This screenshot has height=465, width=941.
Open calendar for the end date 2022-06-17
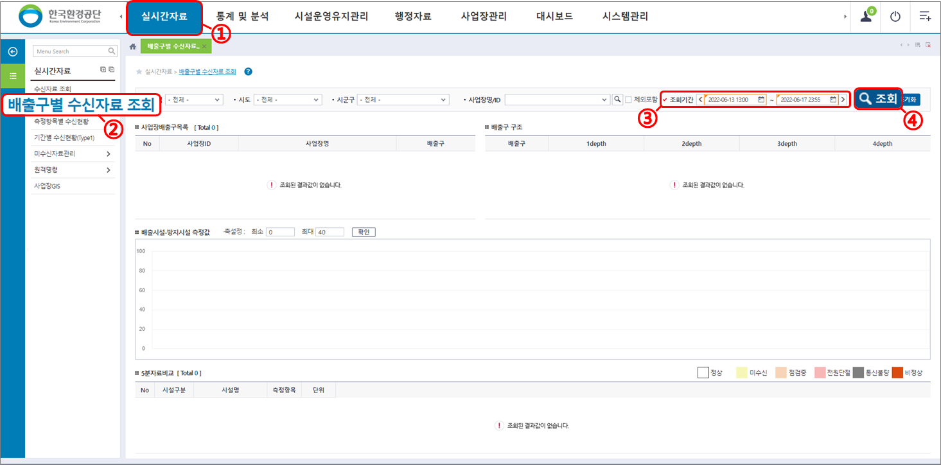click(x=833, y=100)
